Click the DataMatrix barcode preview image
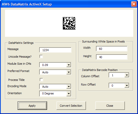 coord(69,23)
